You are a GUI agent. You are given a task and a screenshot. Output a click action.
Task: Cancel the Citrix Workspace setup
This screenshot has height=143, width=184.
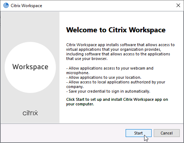tap(167, 133)
